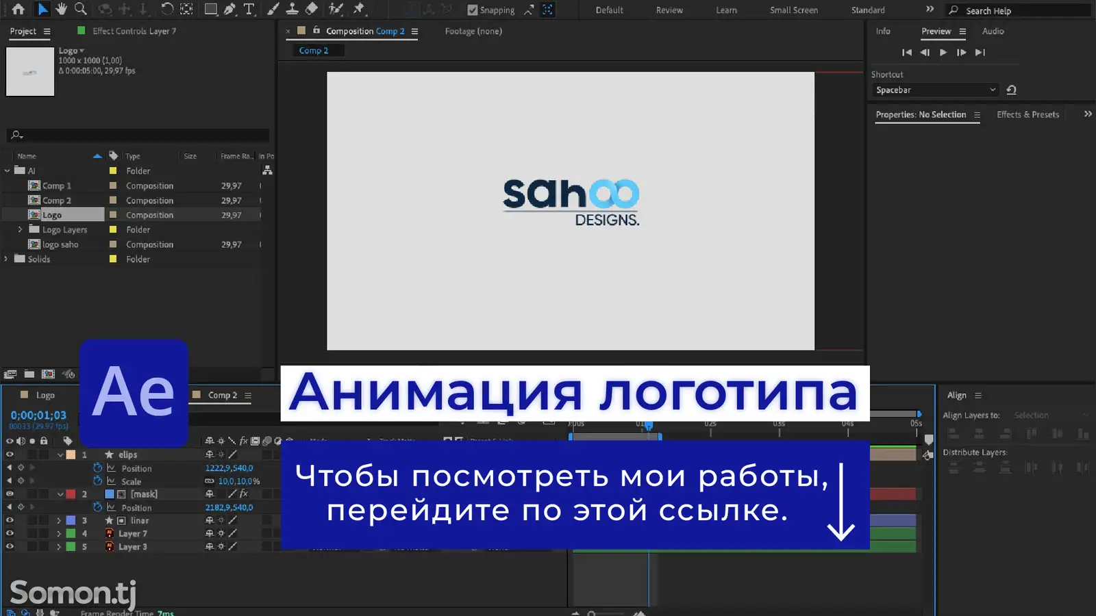The height and width of the screenshot is (616, 1096).
Task: Hide the Layer 3 eye toggle
Action: click(10, 546)
